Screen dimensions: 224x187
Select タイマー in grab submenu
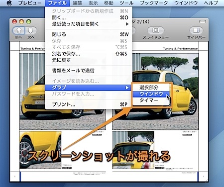[x=151, y=100]
